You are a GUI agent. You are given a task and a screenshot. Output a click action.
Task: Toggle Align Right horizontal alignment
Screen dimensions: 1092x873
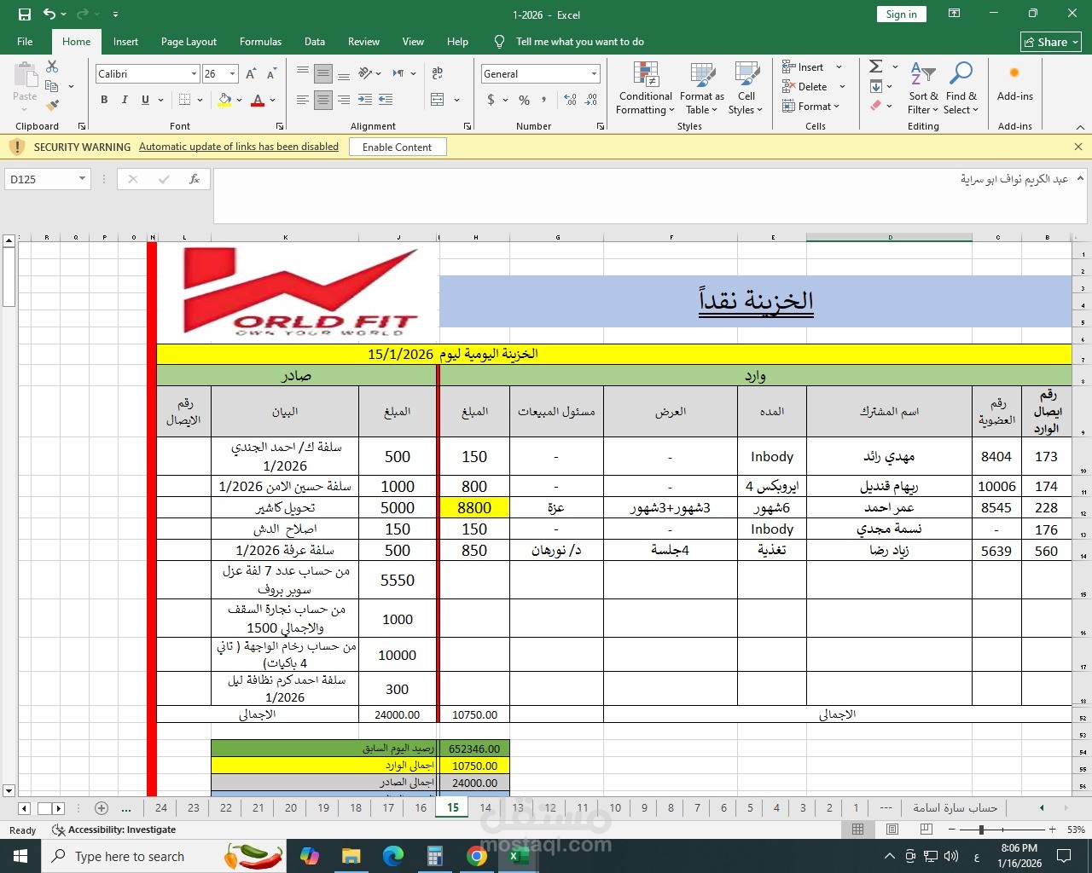click(x=344, y=100)
